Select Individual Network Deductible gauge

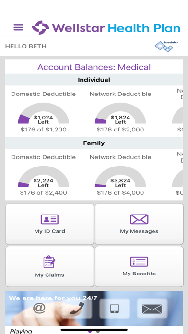pos(120,113)
